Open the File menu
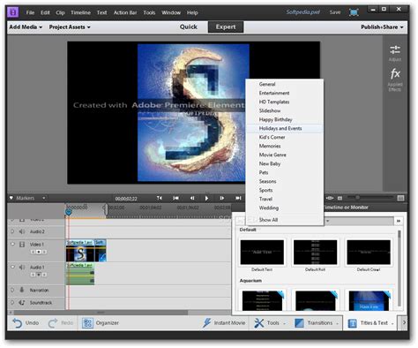418x348 pixels. [30, 12]
